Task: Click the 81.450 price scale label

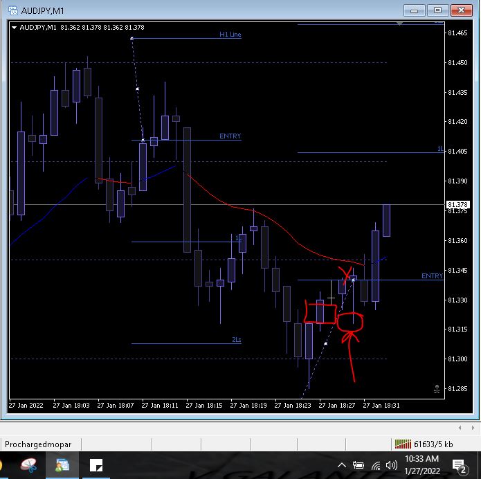Action: [457, 62]
